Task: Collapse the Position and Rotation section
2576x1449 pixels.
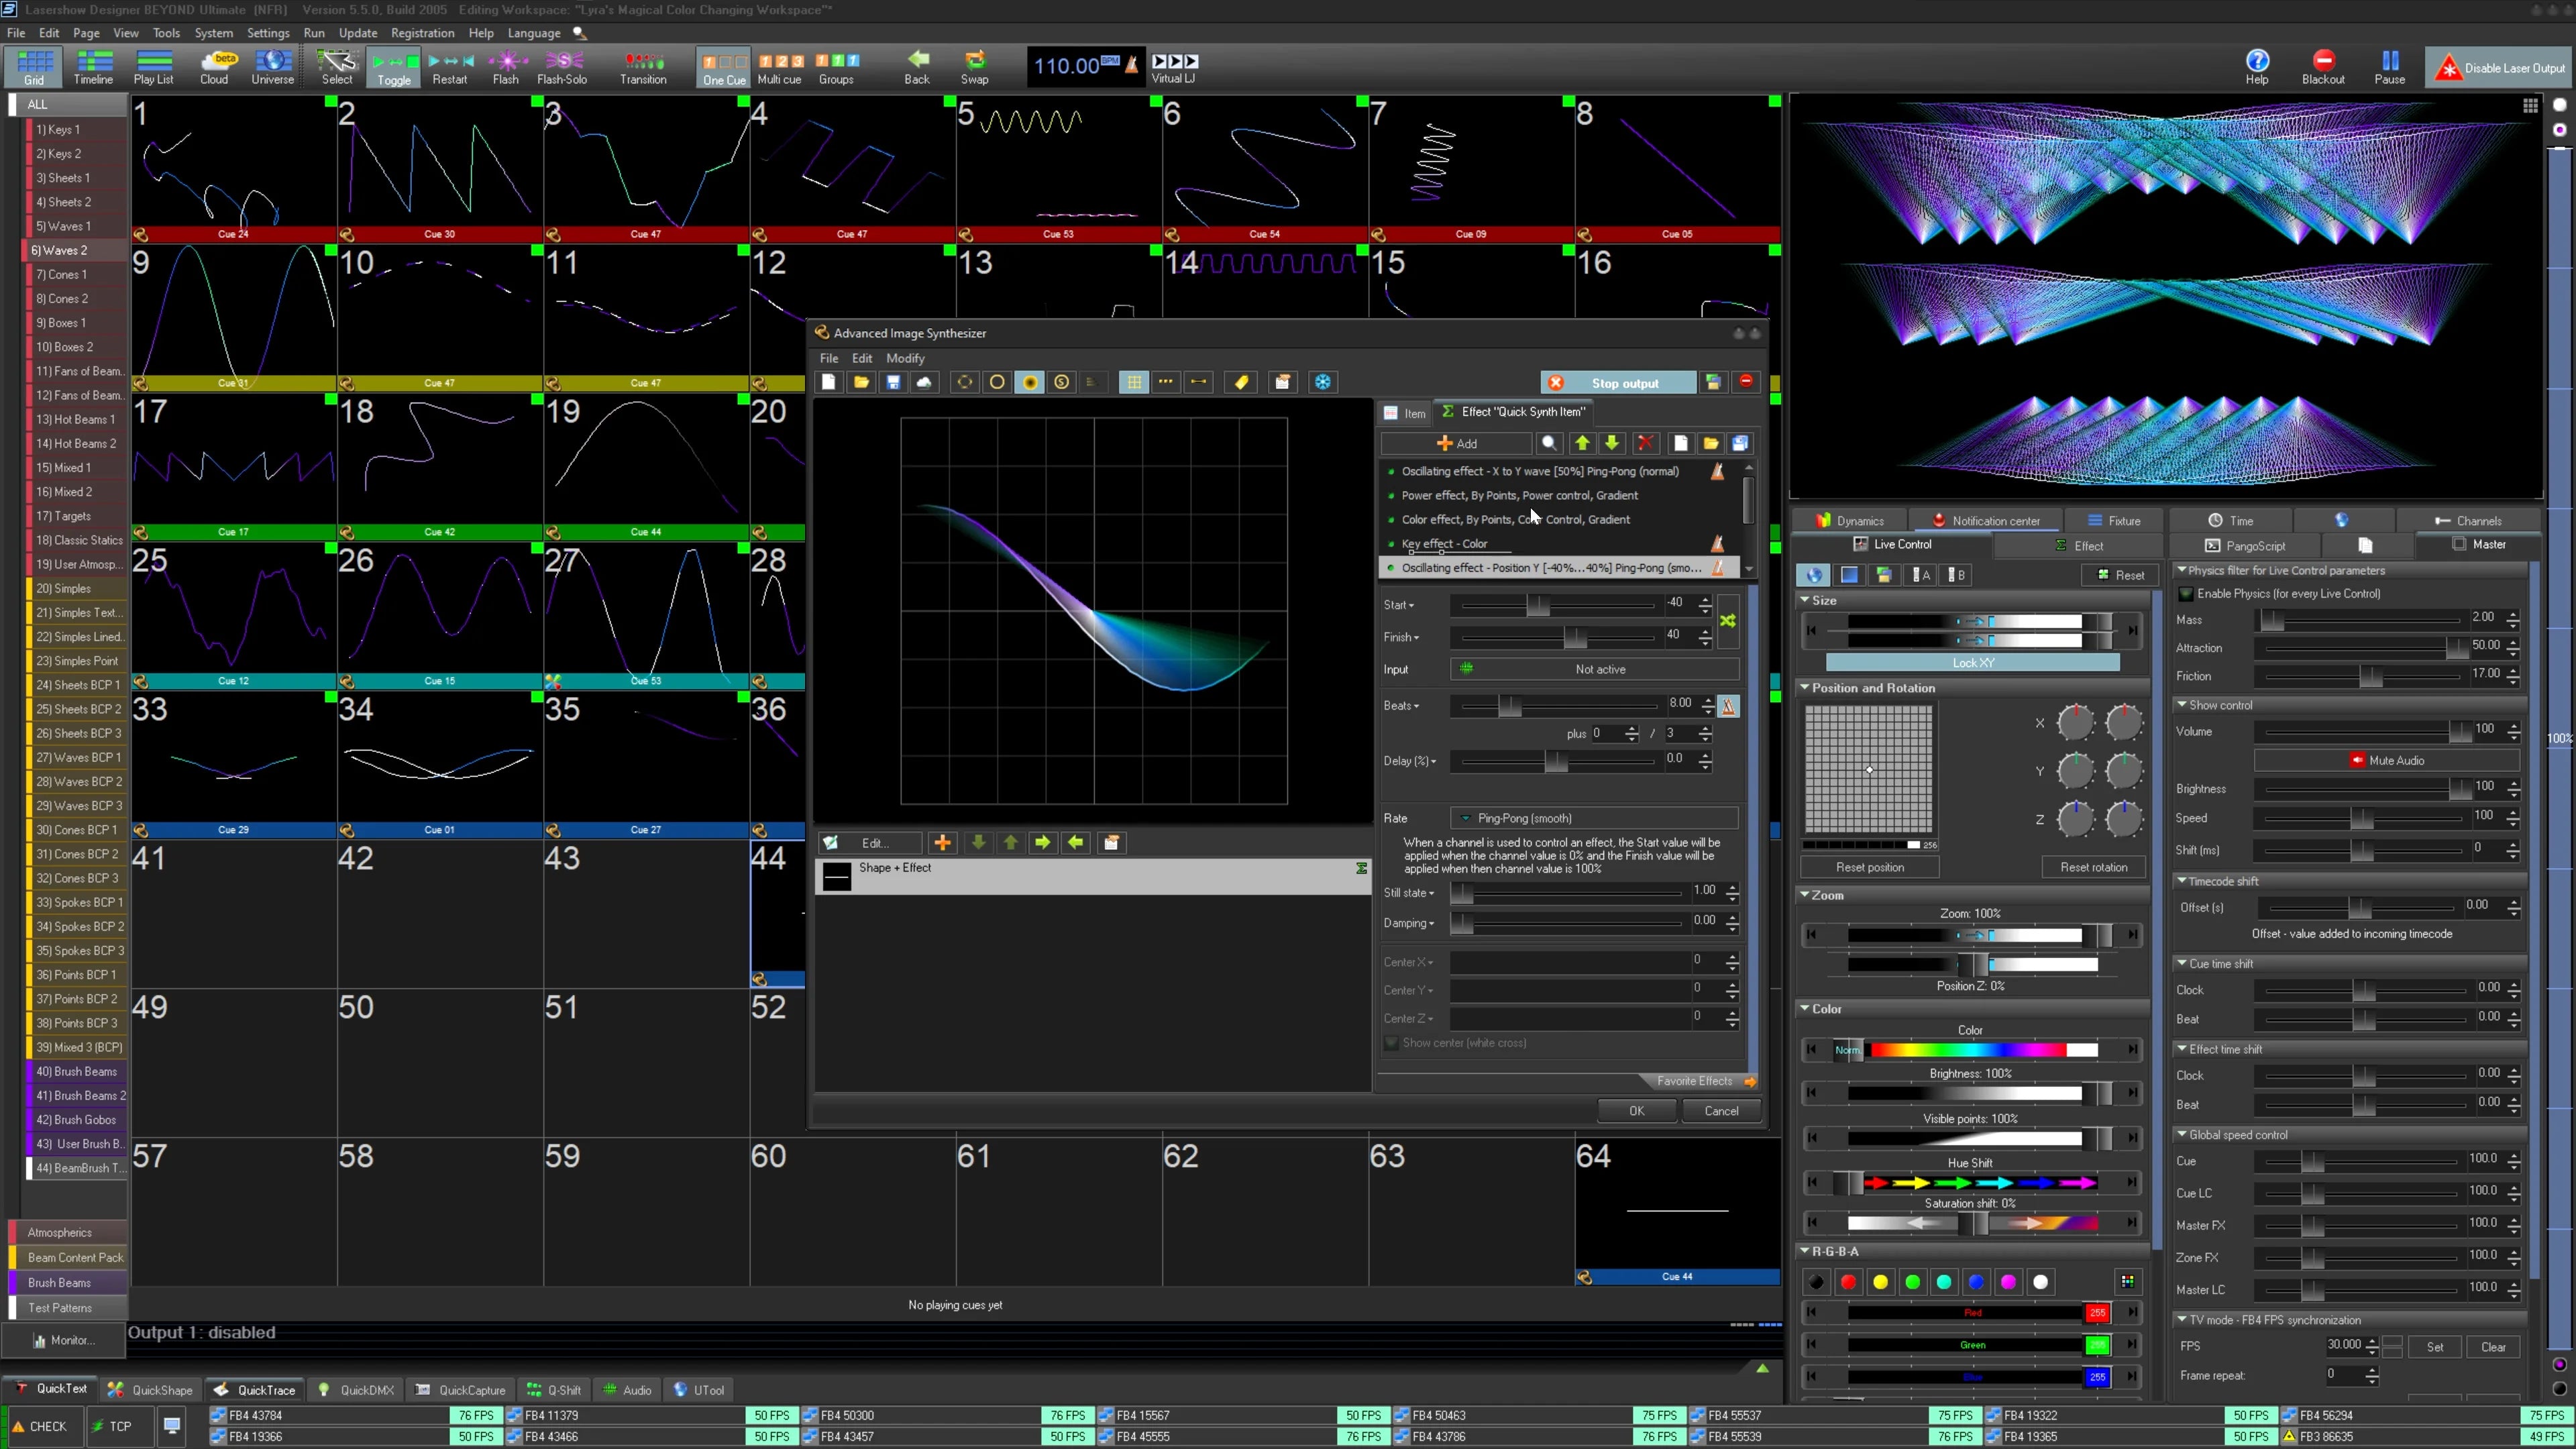Action: (1805, 688)
